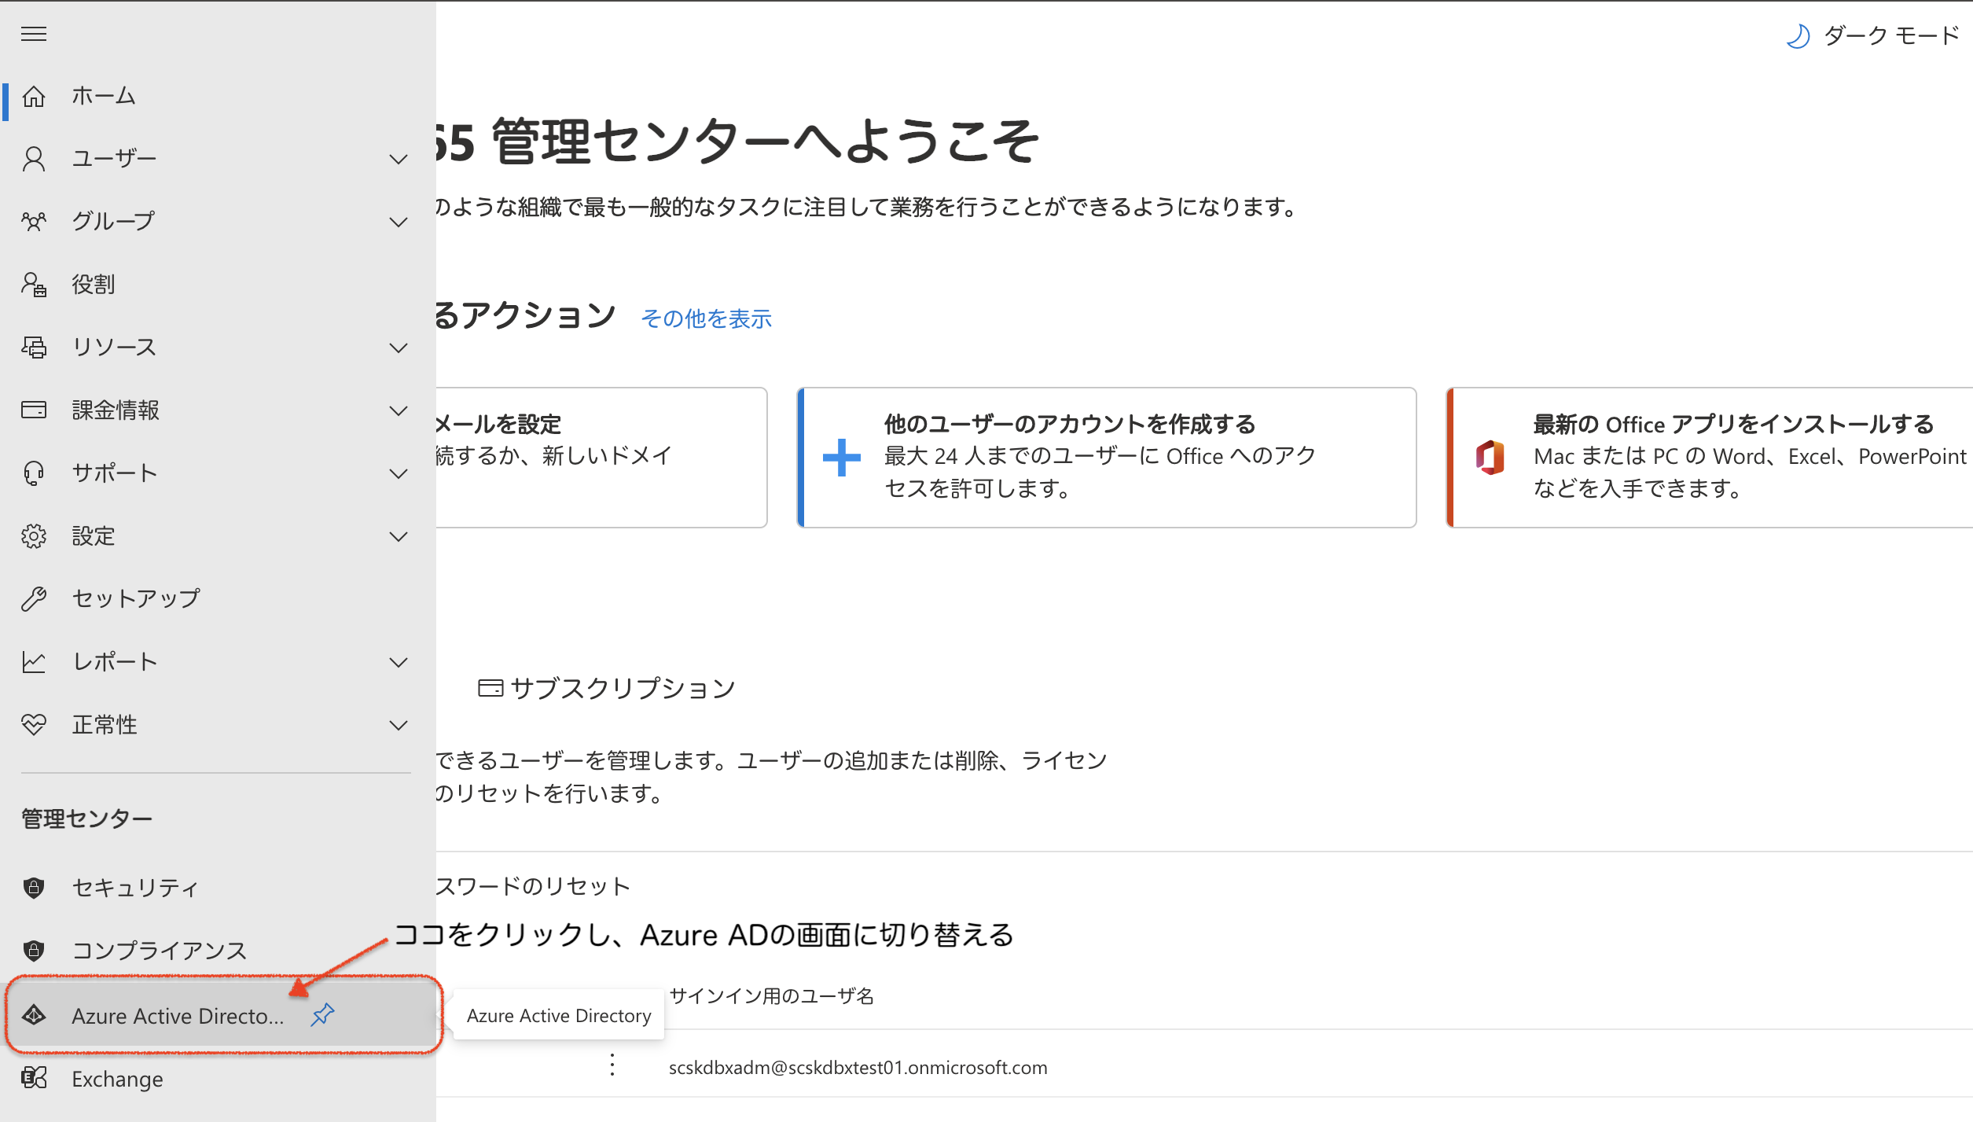Open the メールを設定 card
This screenshot has width=1973, height=1122.
coord(601,458)
